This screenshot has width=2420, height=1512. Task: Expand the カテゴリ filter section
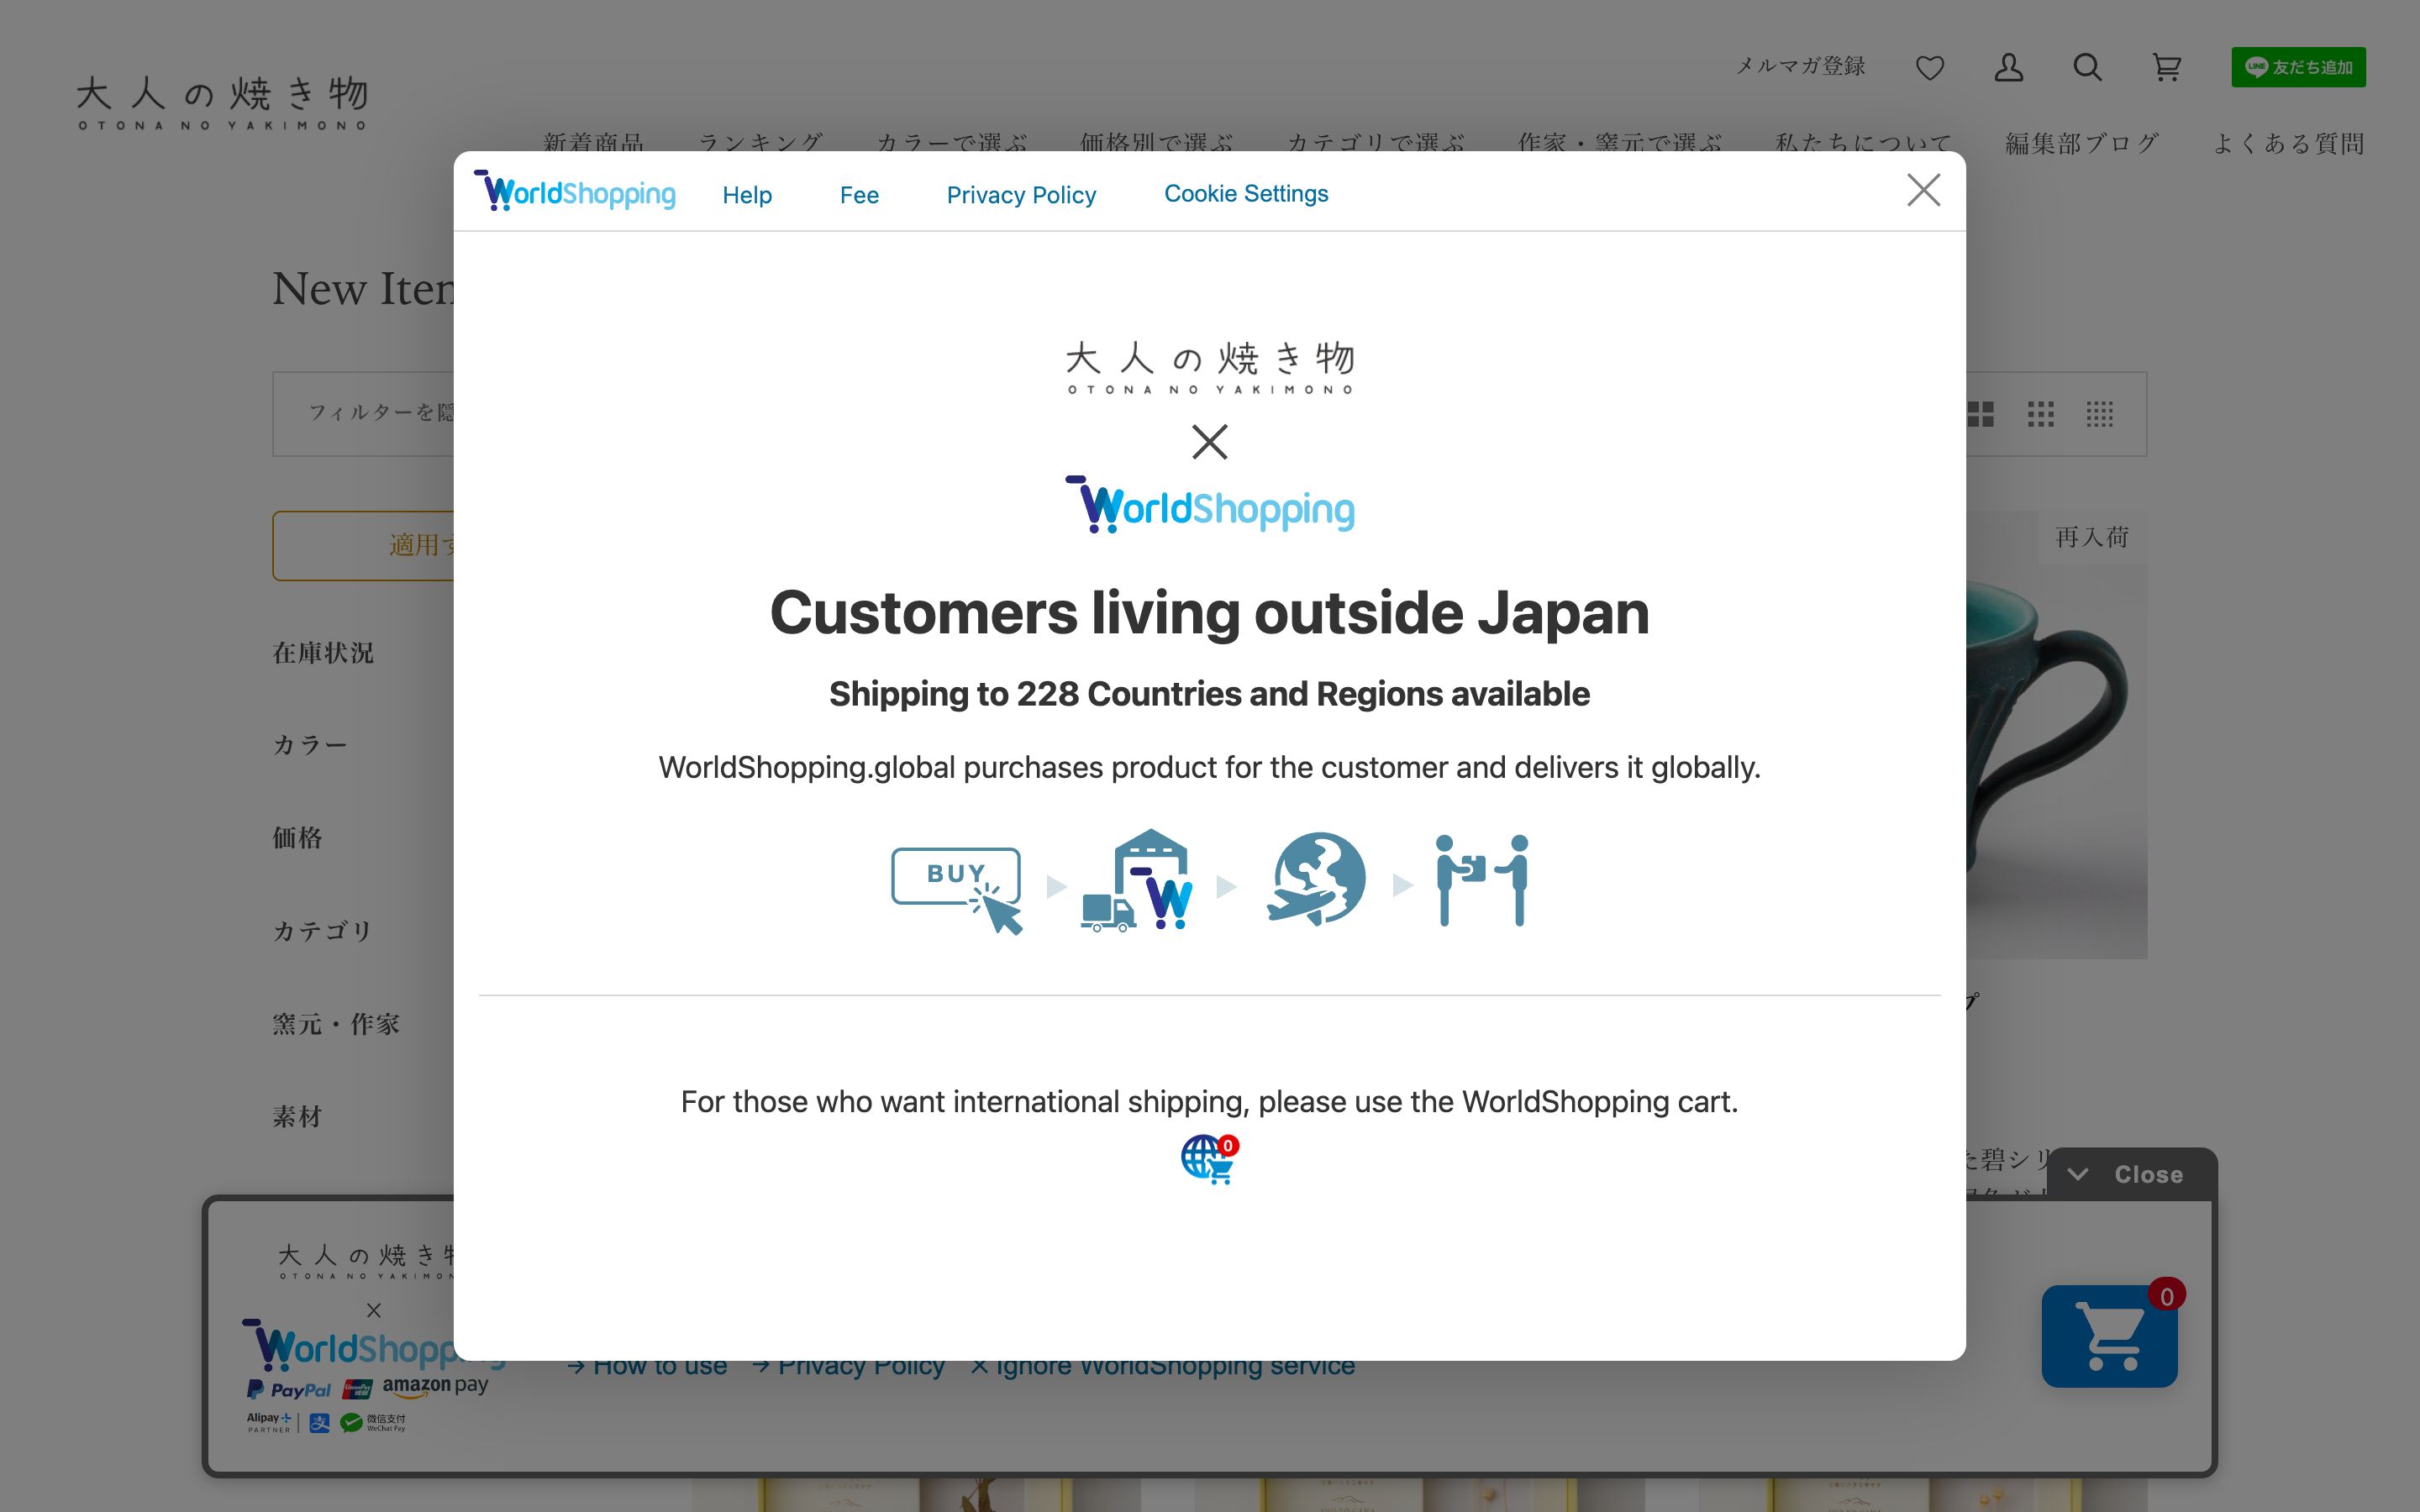coord(322,930)
